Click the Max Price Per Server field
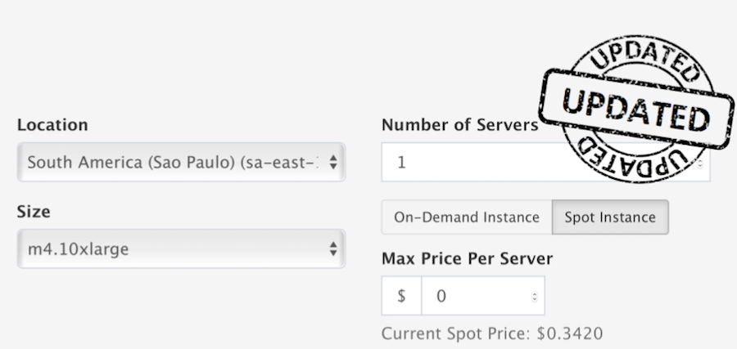The height and width of the screenshot is (349, 737). [483, 296]
